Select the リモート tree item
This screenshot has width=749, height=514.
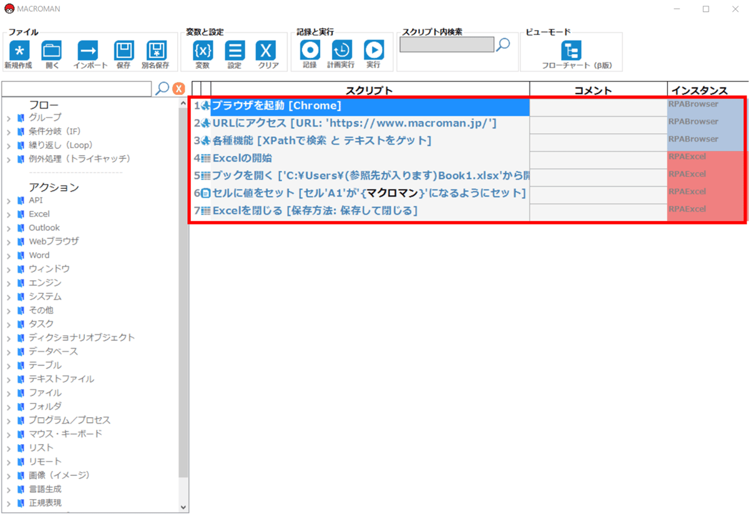pos(45,461)
